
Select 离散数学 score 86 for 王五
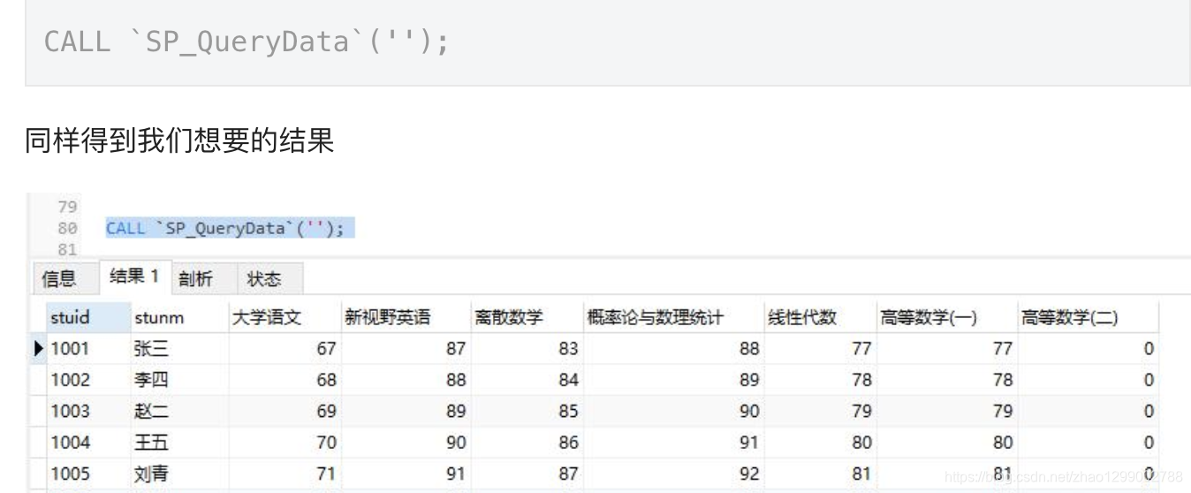pos(527,442)
